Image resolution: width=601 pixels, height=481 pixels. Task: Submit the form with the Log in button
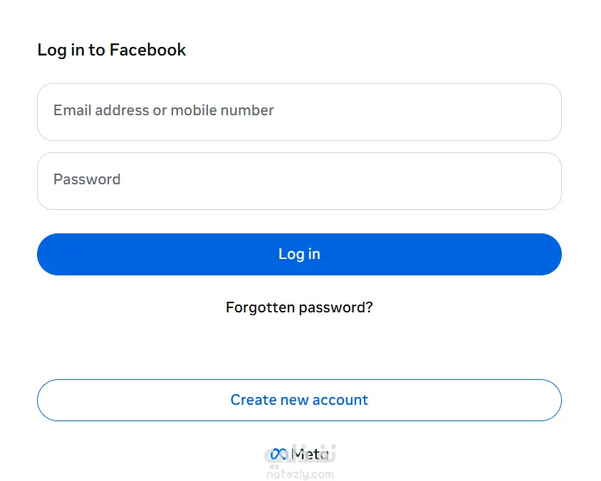[299, 254]
